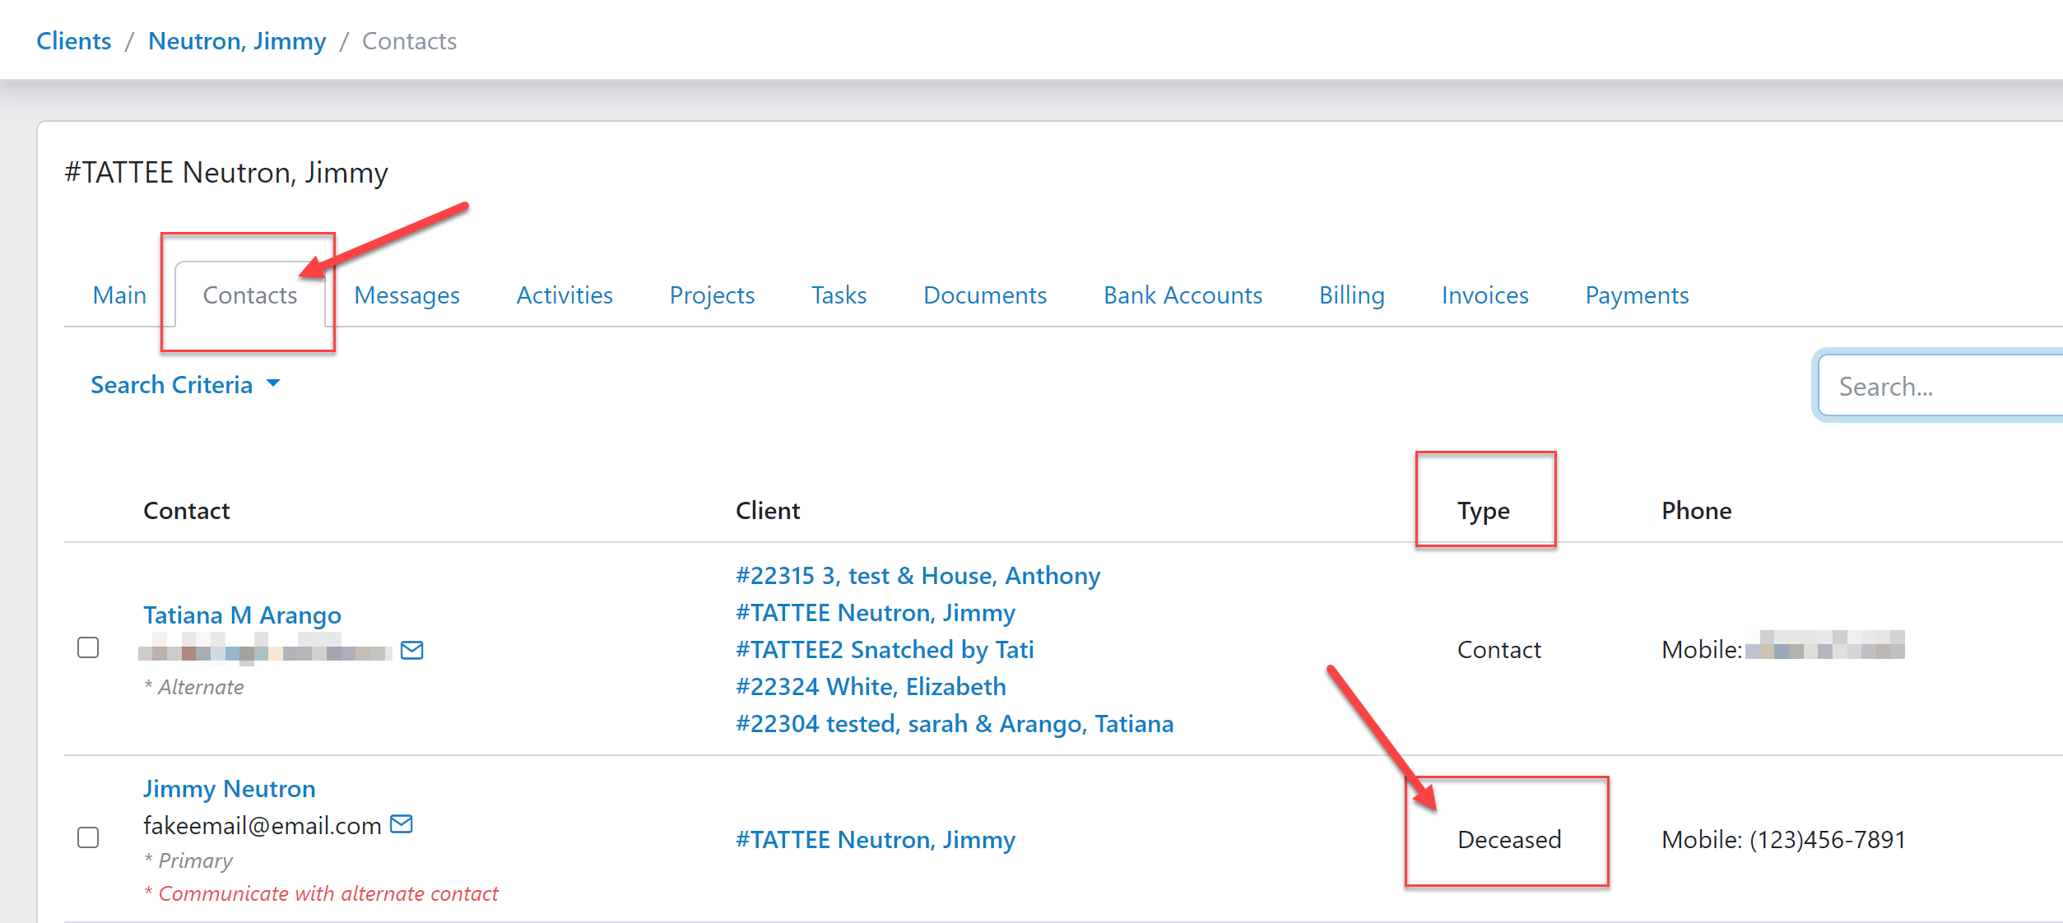This screenshot has width=2063, height=923.
Task: Open the Documents tab
Action: click(984, 295)
